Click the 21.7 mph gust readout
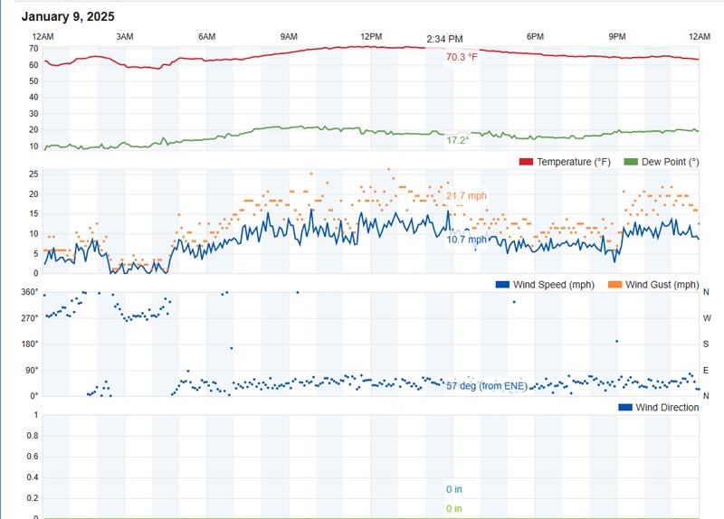Image resolution: width=724 pixels, height=519 pixels. tap(466, 195)
